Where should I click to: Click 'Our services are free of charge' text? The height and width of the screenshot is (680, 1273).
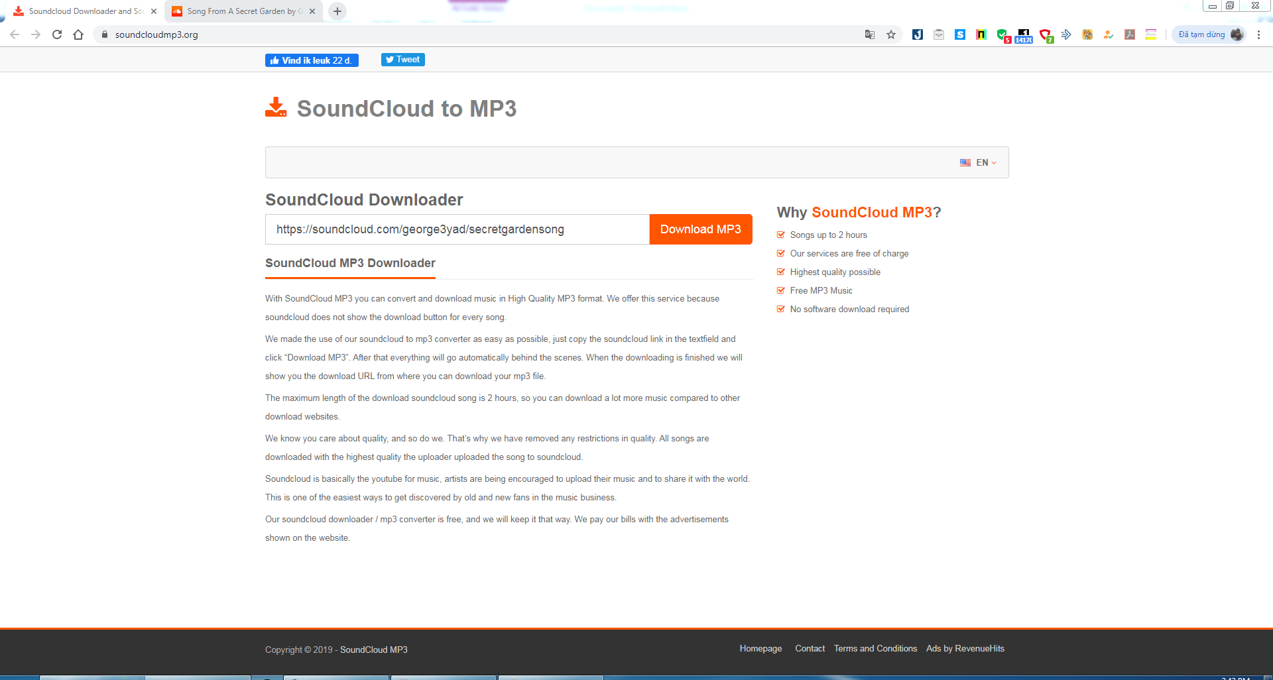pos(849,253)
